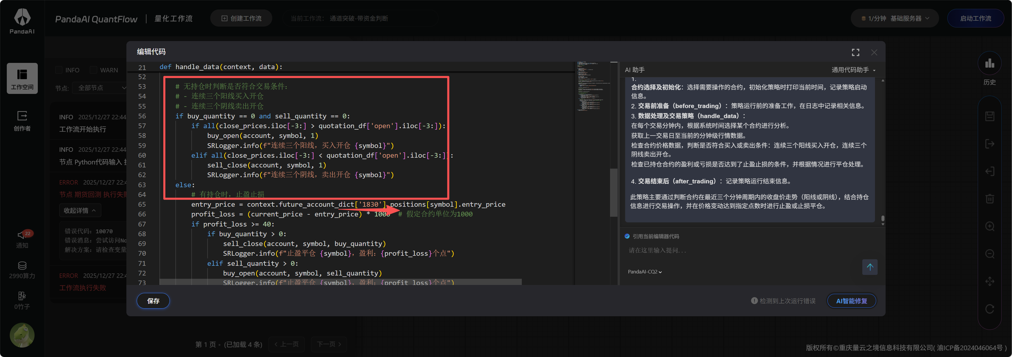Click the PandaAI logo in the sidebar

point(22,21)
